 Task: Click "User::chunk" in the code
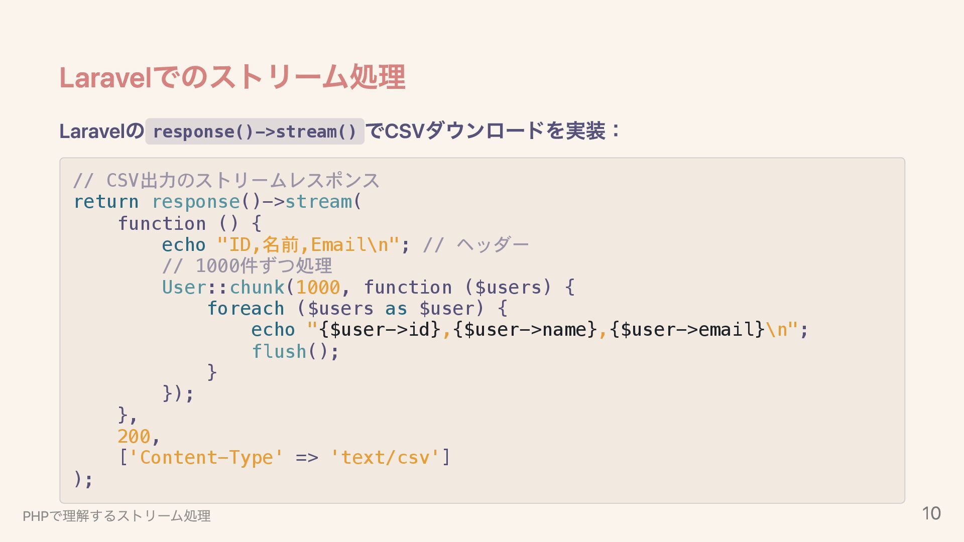[x=223, y=288]
